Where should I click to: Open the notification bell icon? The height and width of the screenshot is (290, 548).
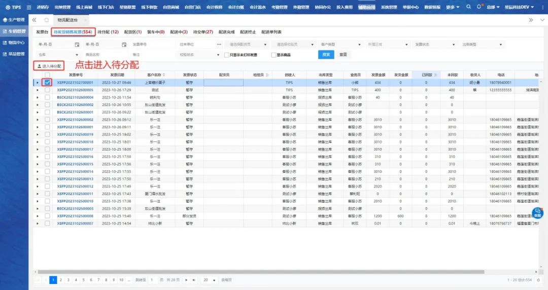pos(478,7)
